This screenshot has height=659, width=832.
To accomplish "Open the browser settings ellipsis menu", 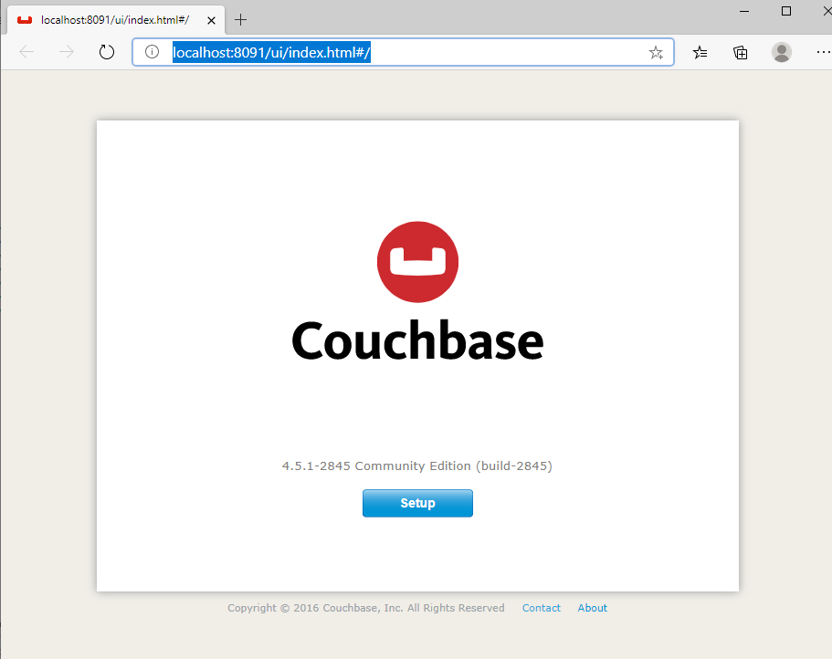I will tap(823, 52).
